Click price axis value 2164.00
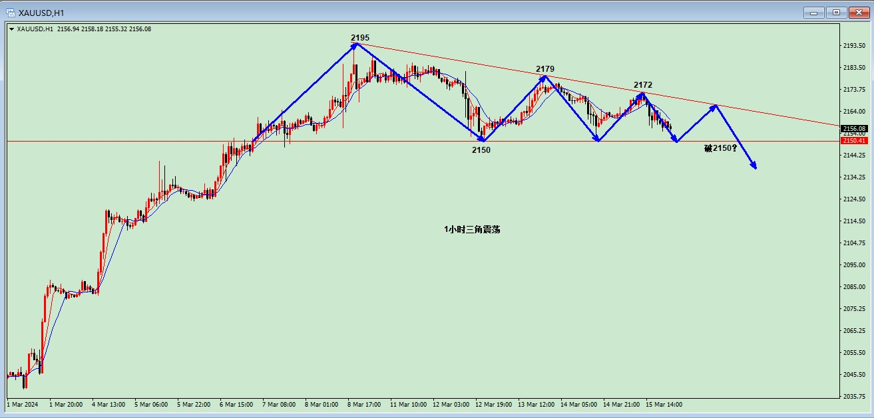 click(855, 112)
